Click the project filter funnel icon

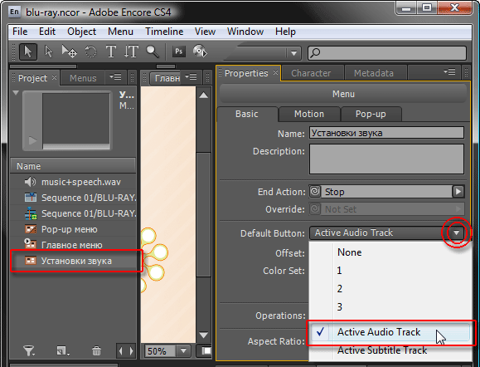(x=29, y=350)
